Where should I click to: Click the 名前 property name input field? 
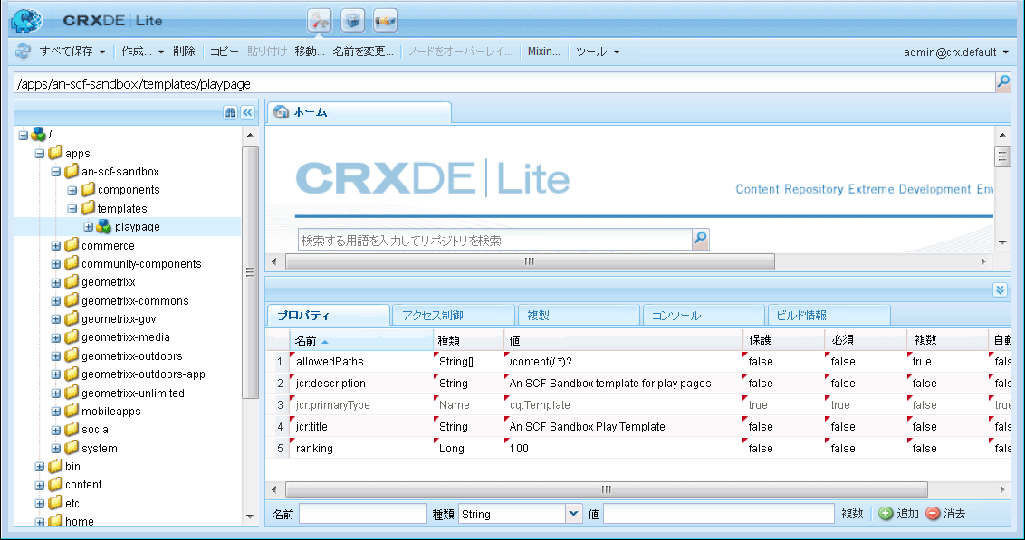(363, 514)
